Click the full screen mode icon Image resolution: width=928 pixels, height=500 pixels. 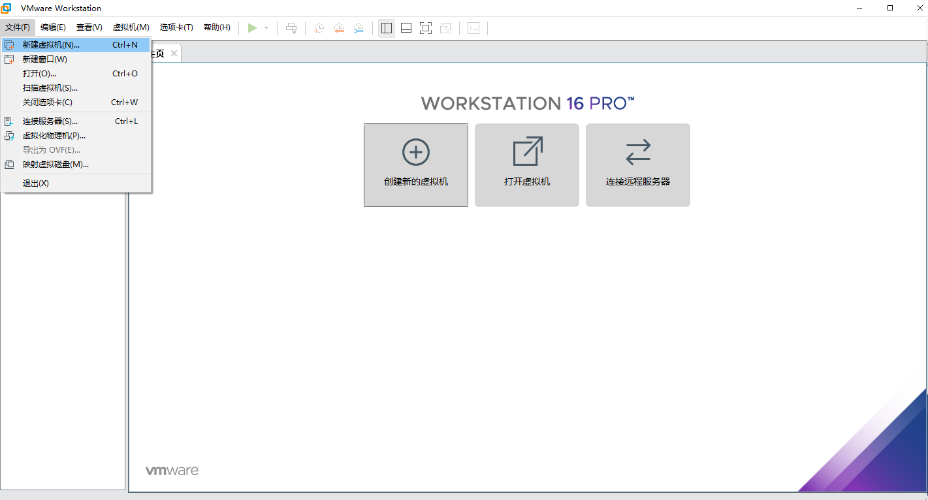click(426, 28)
